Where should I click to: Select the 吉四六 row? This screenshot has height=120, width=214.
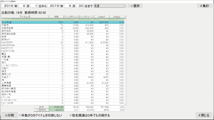(63, 69)
